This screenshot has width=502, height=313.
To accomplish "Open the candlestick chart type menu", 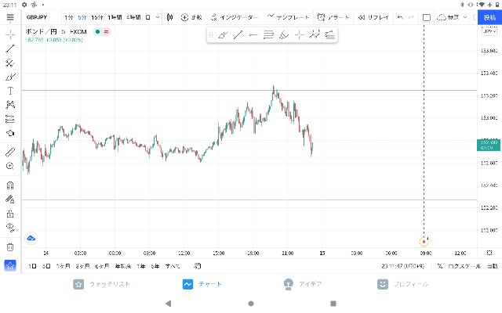I will point(170,17).
